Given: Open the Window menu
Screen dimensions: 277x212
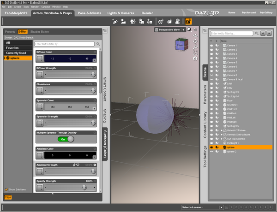Looking at the screenshot, I should (x=56, y=7).
